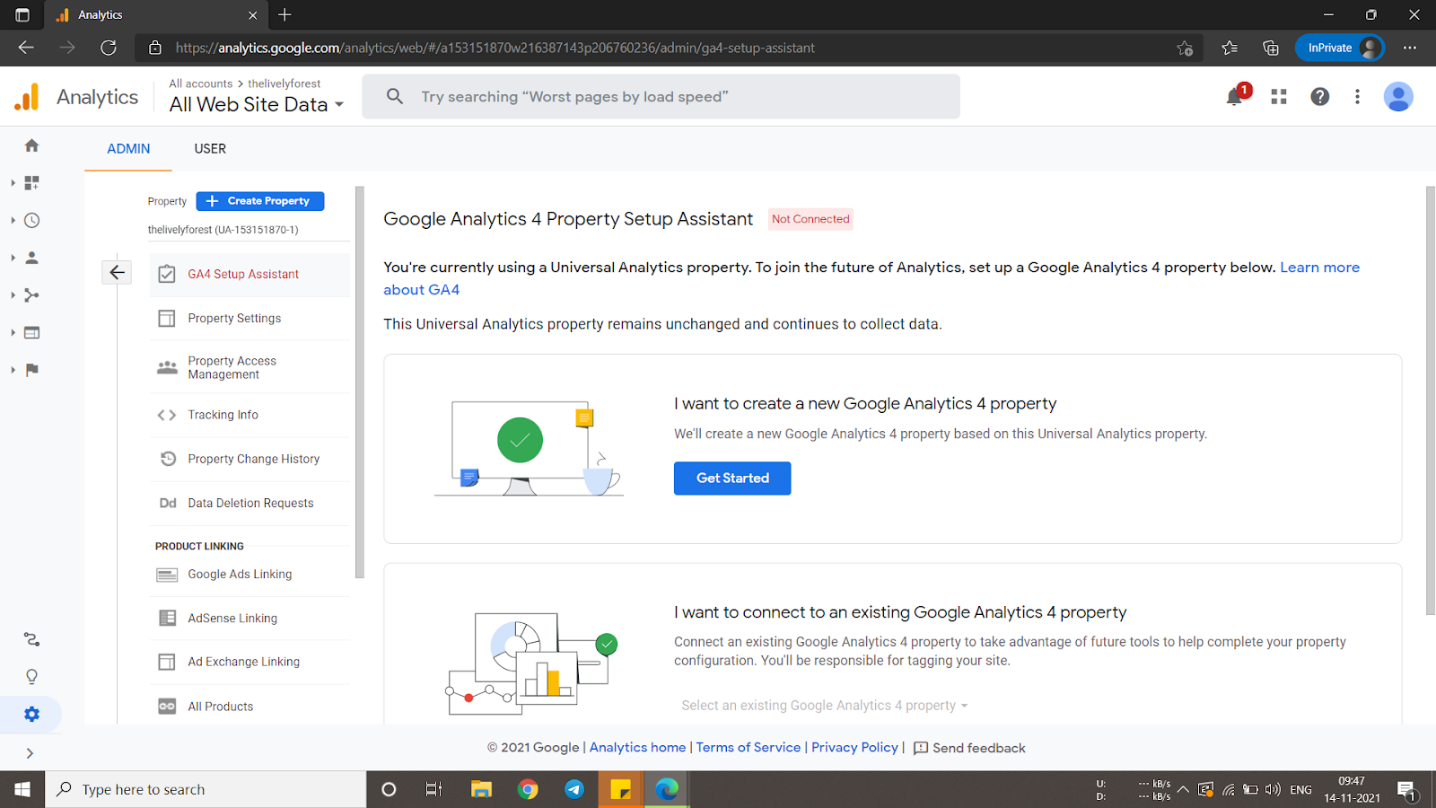This screenshot has width=1436, height=808.
Task: Expand the Conversions flag section arrow
Action: (13, 370)
